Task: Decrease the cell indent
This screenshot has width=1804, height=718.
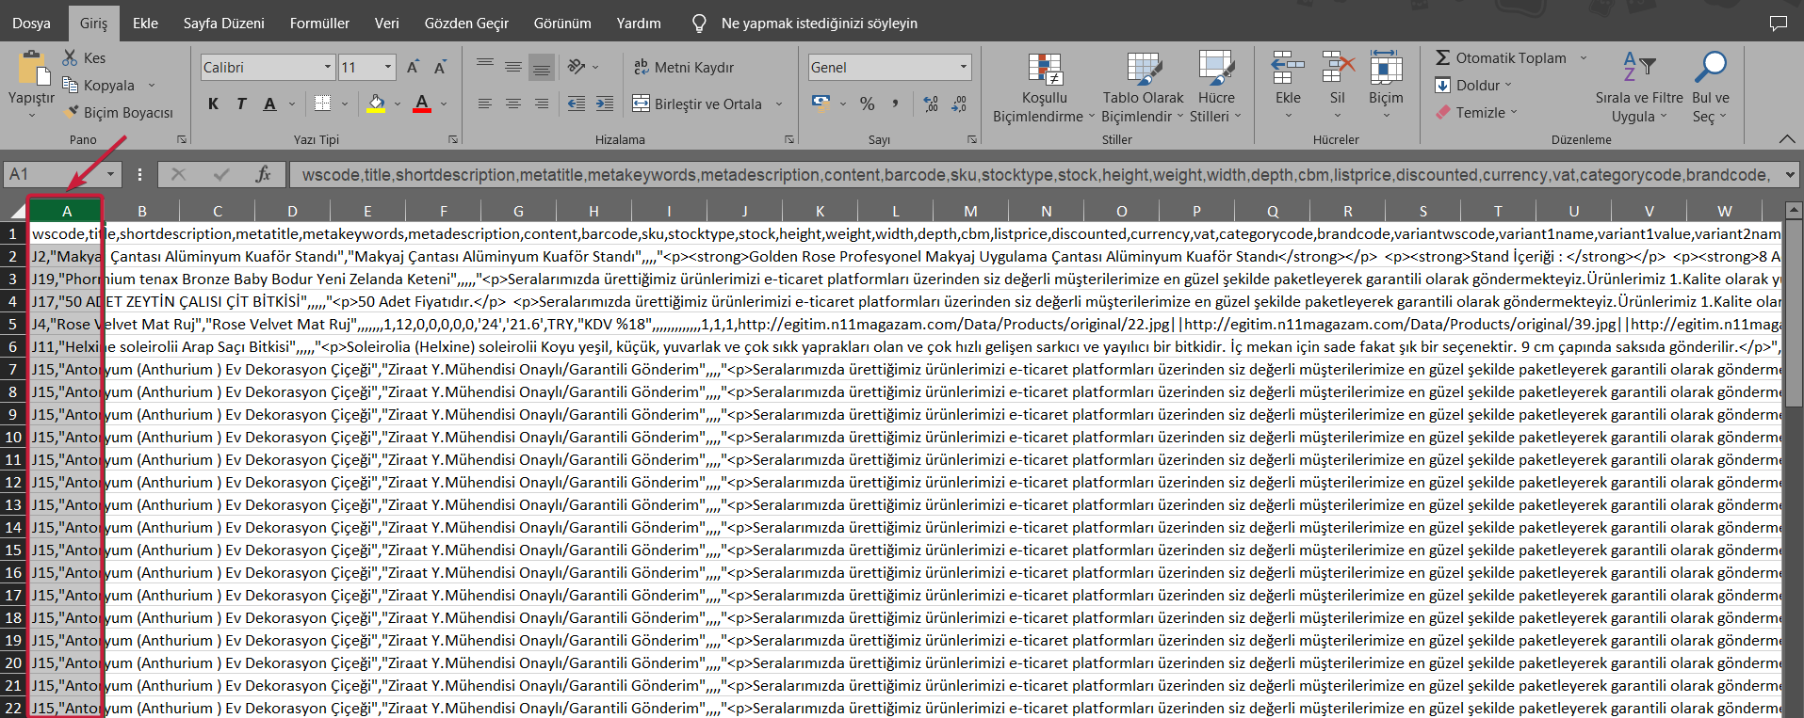Action: [x=577, y=104]
